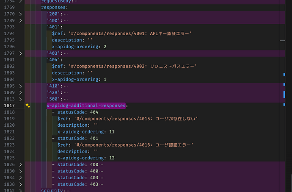Expand the folded security section
Viewport: 292px width, 192px height.
click(20, 190)
